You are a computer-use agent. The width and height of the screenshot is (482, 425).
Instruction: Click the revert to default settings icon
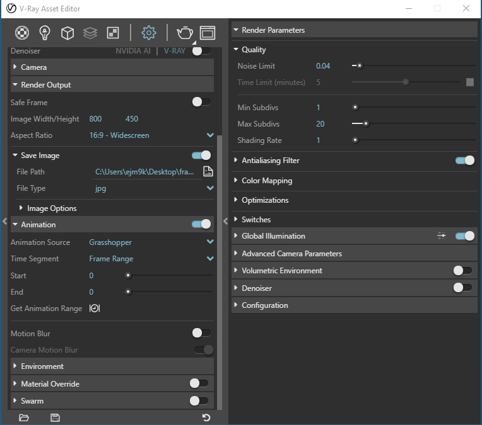[x=206, y=417]
